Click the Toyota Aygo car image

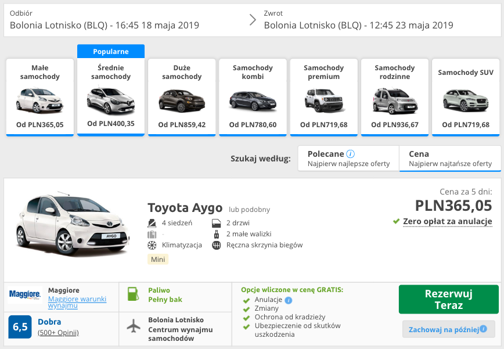point(73,225)
